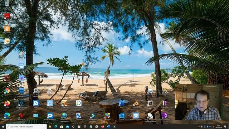Select the Windows Sandbox desktop shortcut
The image size is (229, 129).
click(50, 116)
